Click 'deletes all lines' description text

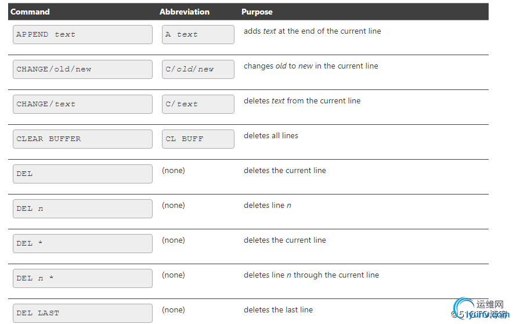point(271,135)
